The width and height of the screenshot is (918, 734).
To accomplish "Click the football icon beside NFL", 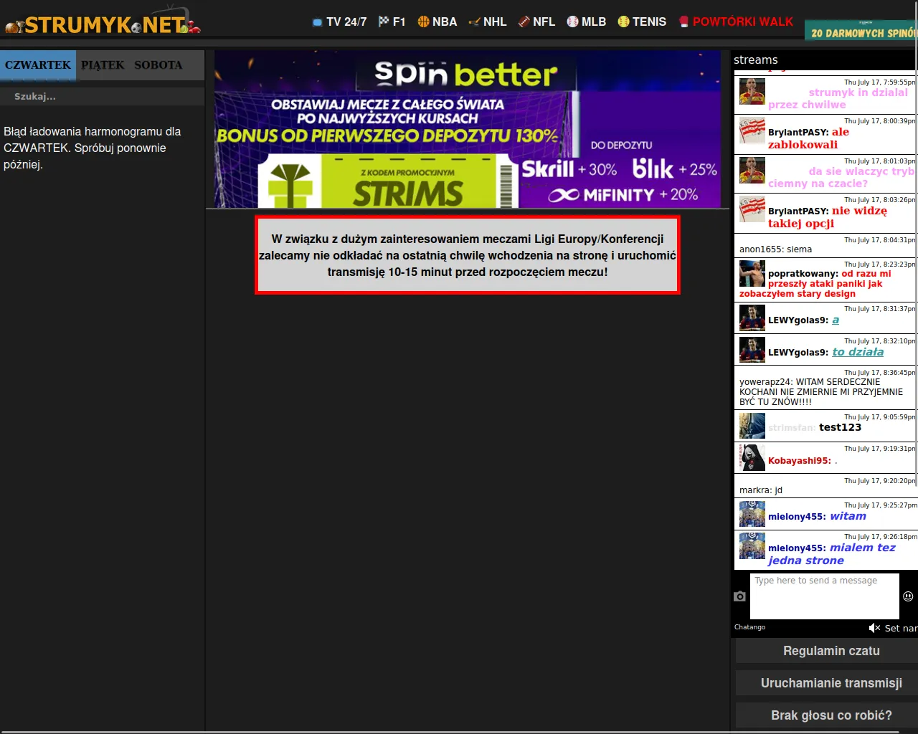I will 524,22.
